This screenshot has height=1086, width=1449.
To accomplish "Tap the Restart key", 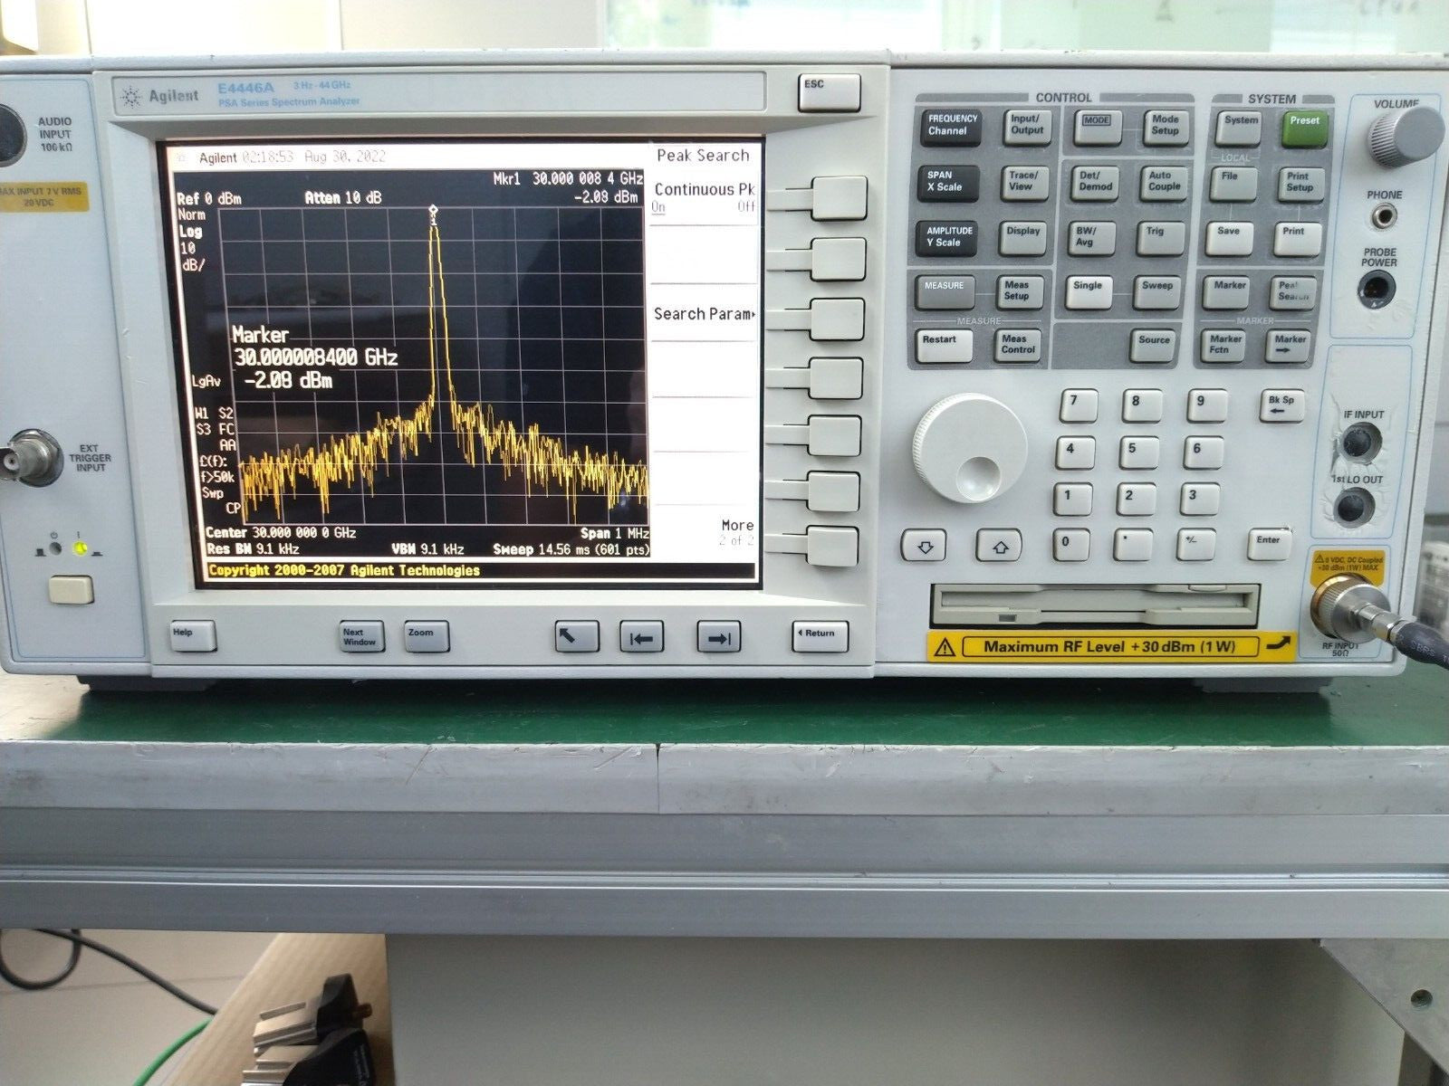I will tap(944, 347).
